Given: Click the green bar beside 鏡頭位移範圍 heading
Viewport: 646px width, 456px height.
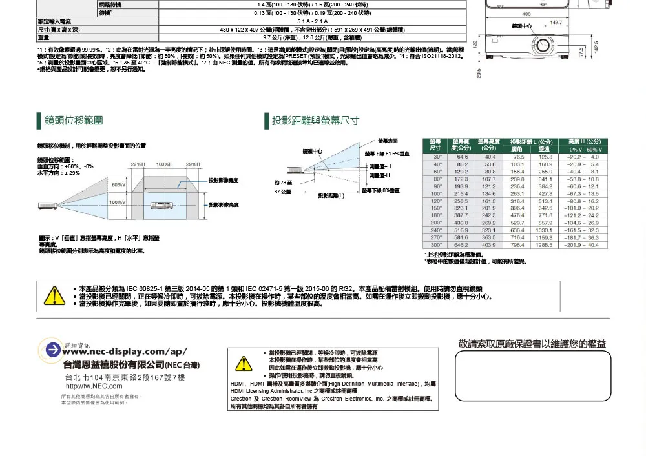Looking at the screenshot, I should coord(39,121).
